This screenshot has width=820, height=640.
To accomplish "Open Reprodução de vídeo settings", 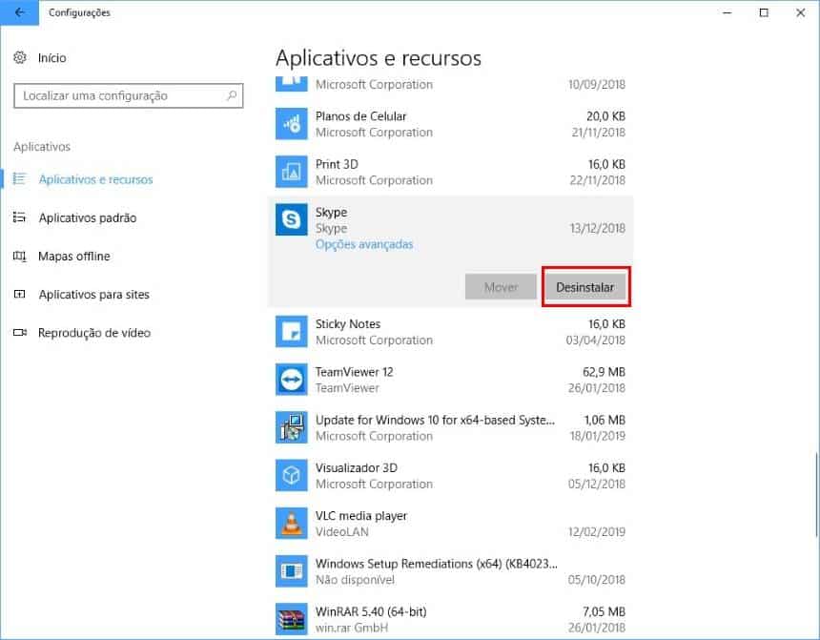I will pos(94,333).
